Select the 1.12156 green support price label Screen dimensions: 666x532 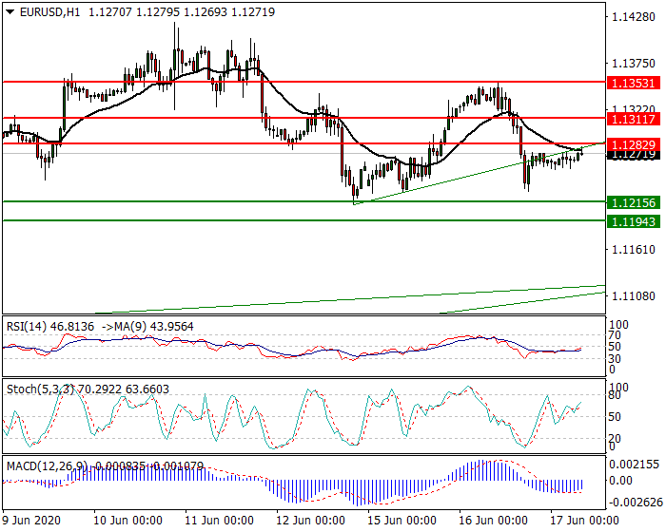634,202
